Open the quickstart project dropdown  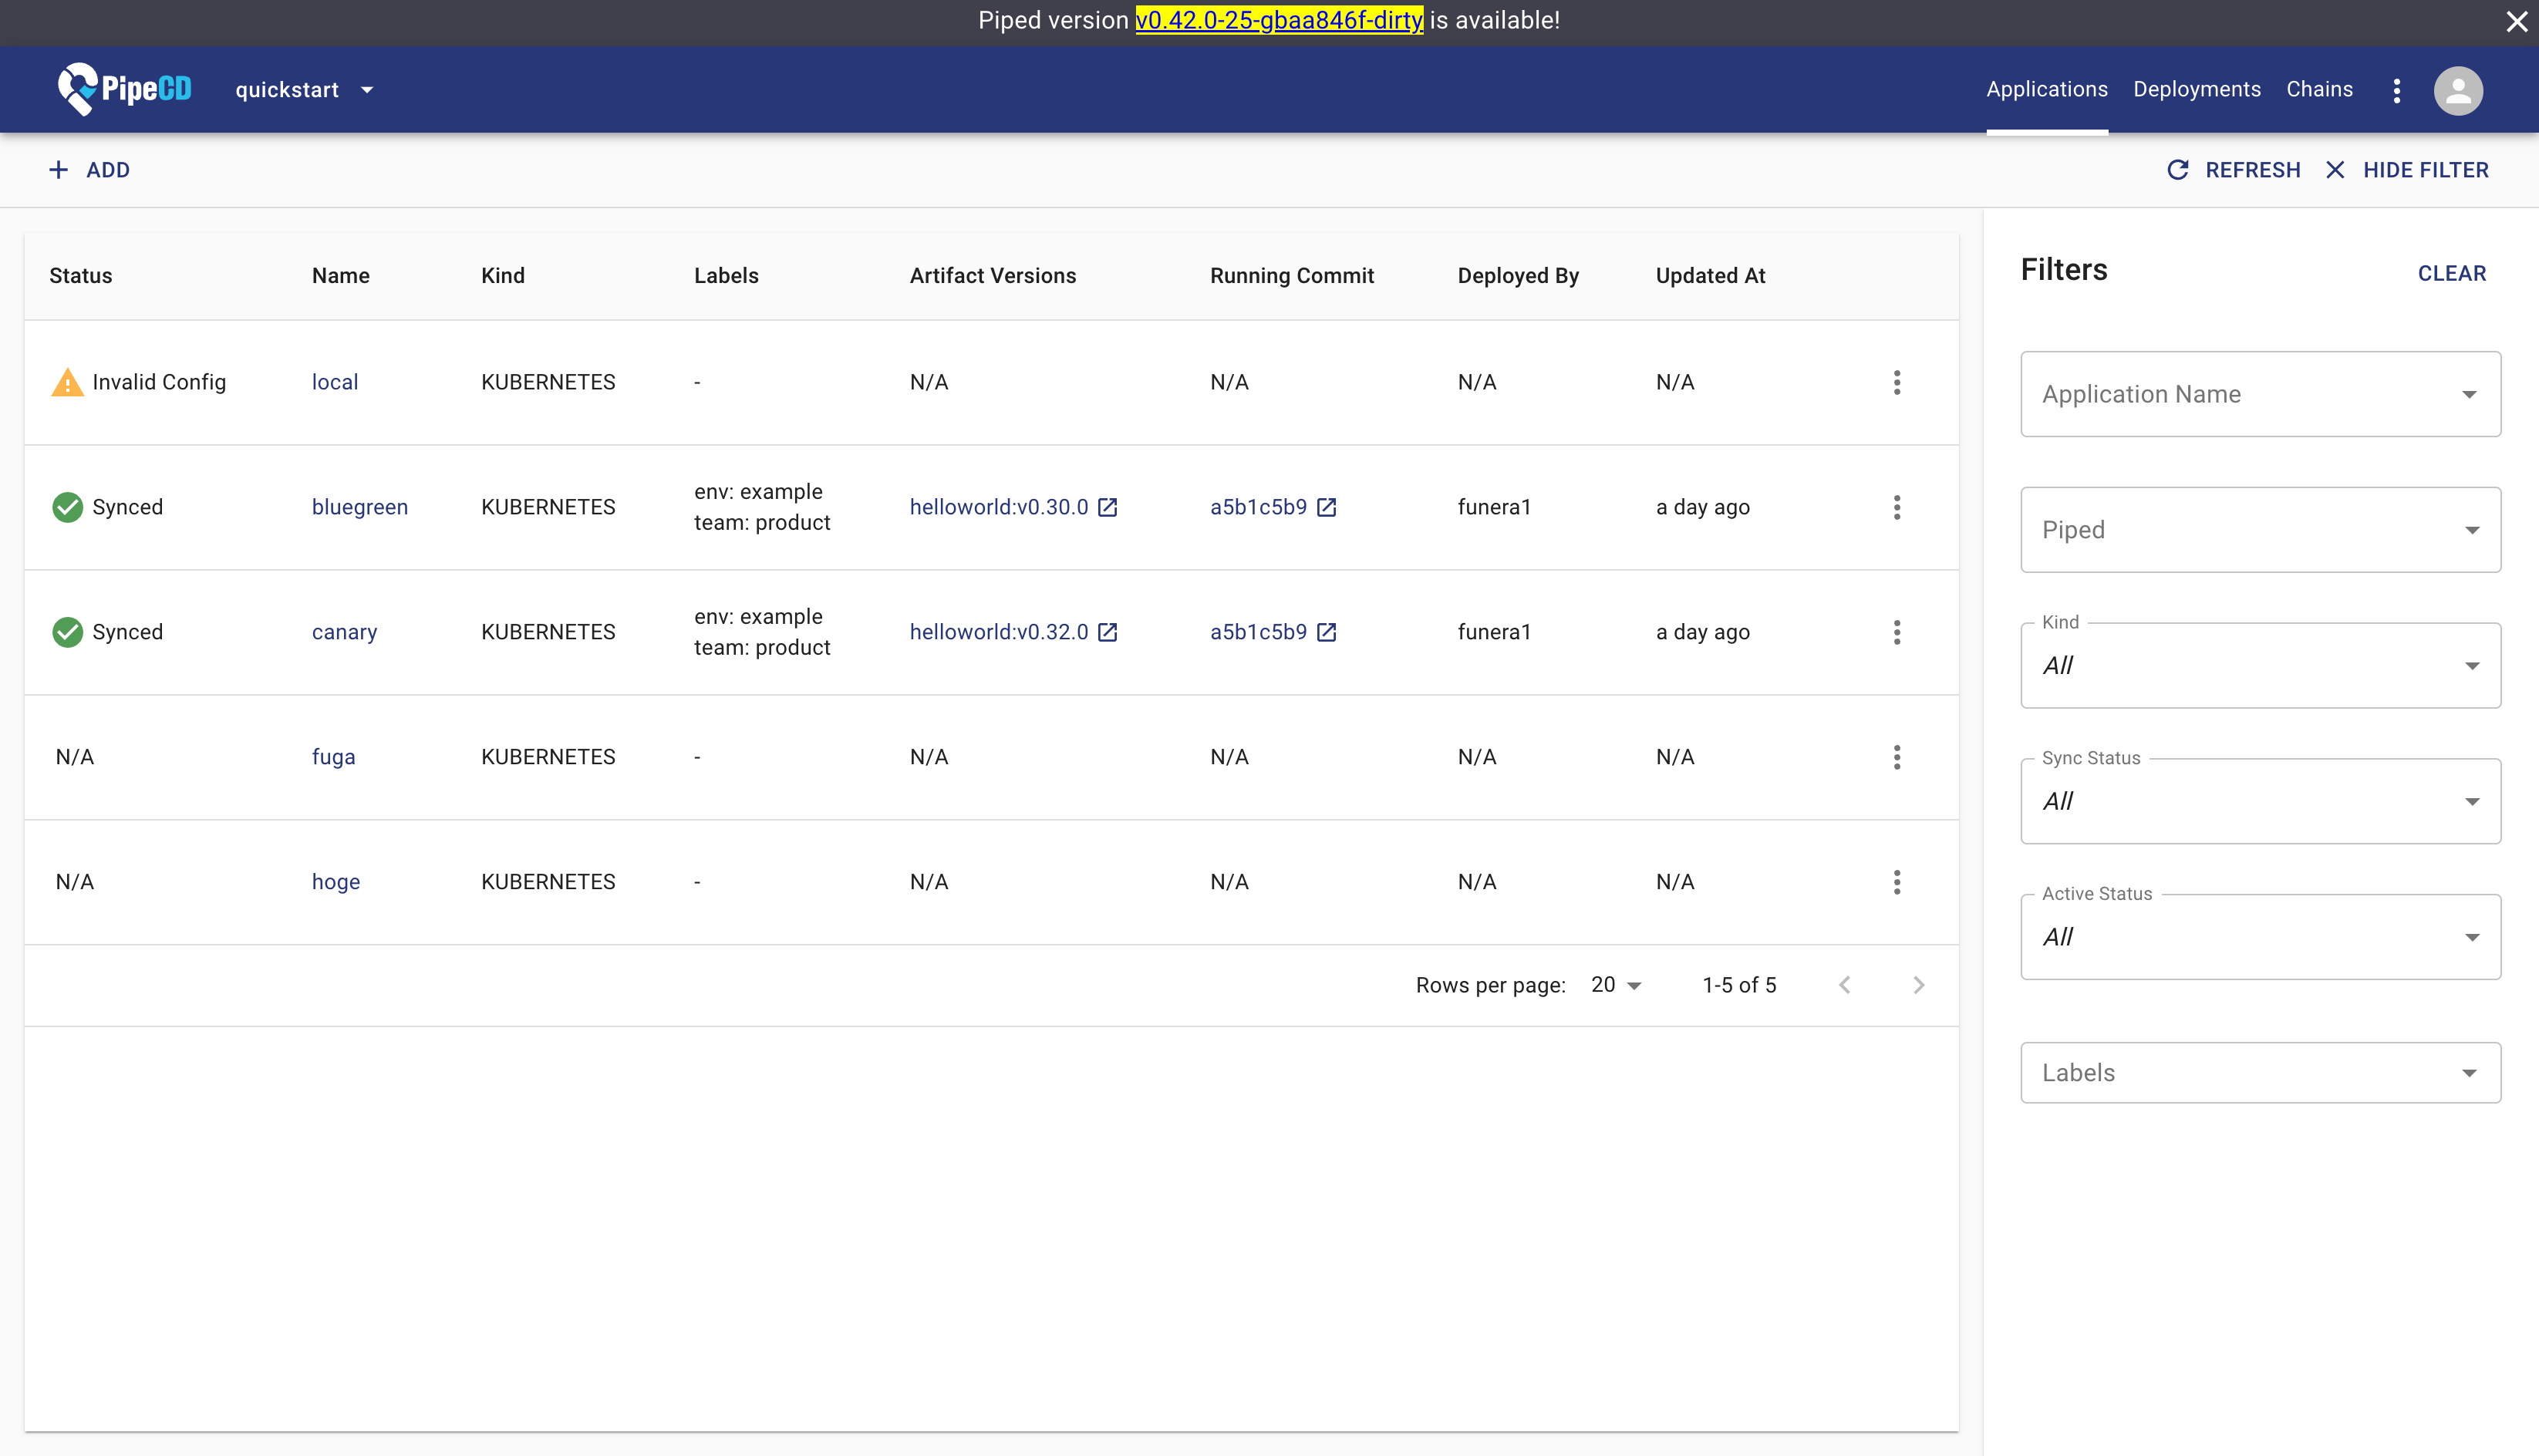pos(304,90)
